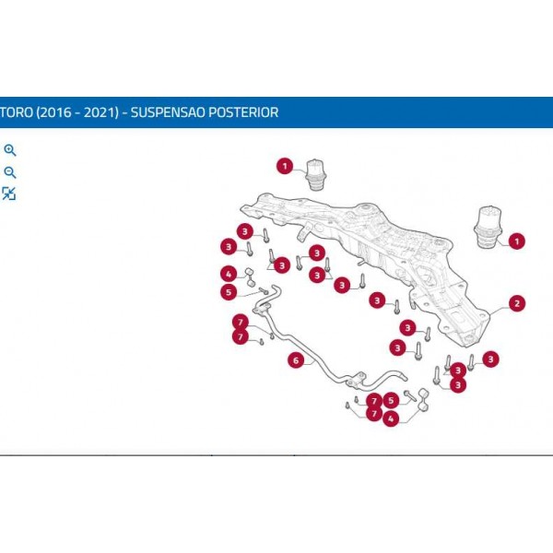The height and width of the screenshot is (553, 553).
Task: Click callout 2 for the subframe crossmember
Action: coord(517,303)
